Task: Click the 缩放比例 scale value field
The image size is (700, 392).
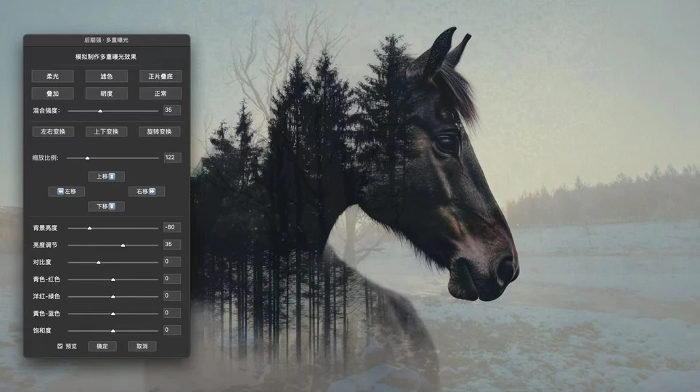Action: pyautogui.click(x=171, y=158)
